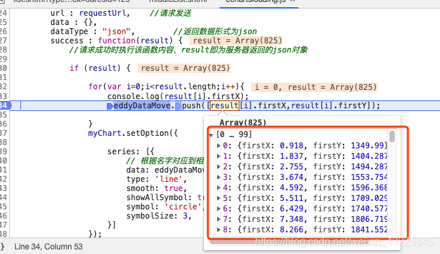Click breakpoint marker on line 34 gutter
440x254 pixels.
pos(5,106)
